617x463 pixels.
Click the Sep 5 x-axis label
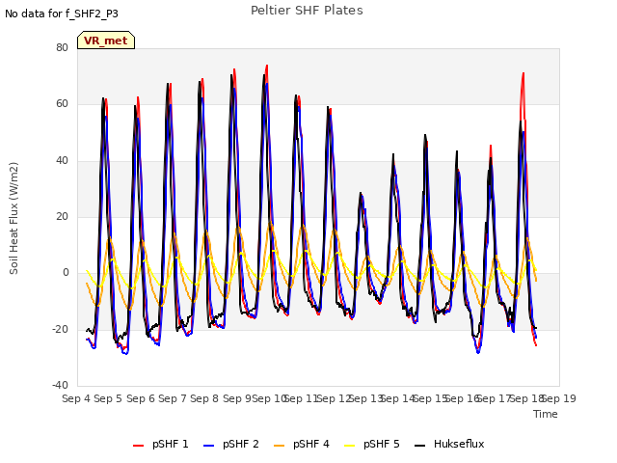pyautogui.click(x=108, y=398)
